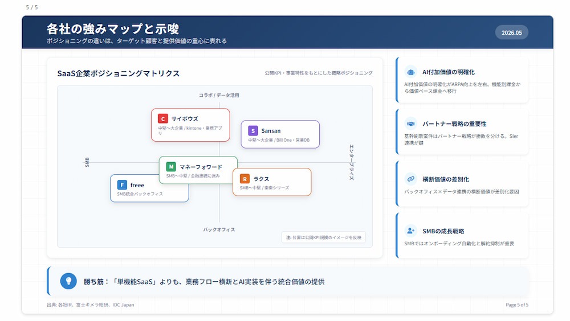
Task: Click the subtitle starting ポジショニングの違いは
Action: point(137,41)
